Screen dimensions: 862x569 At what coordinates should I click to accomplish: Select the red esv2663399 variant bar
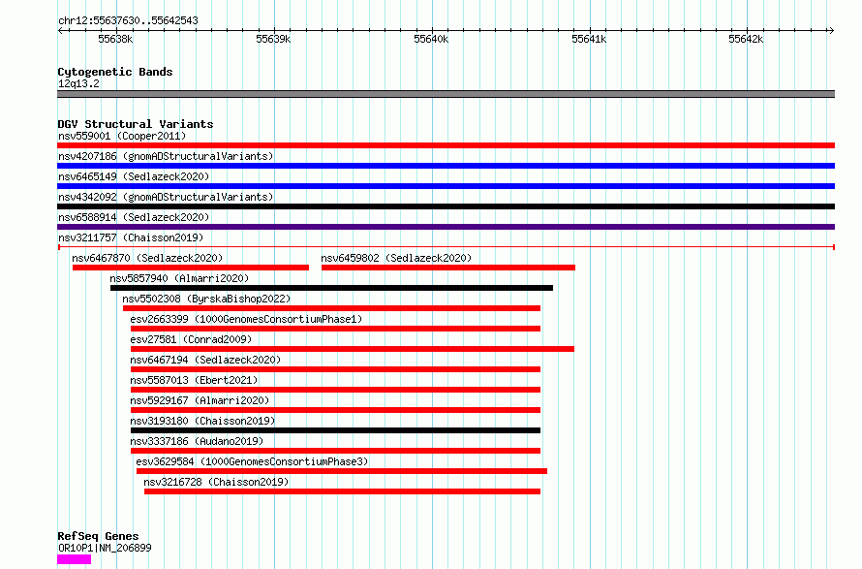(335, 329)
